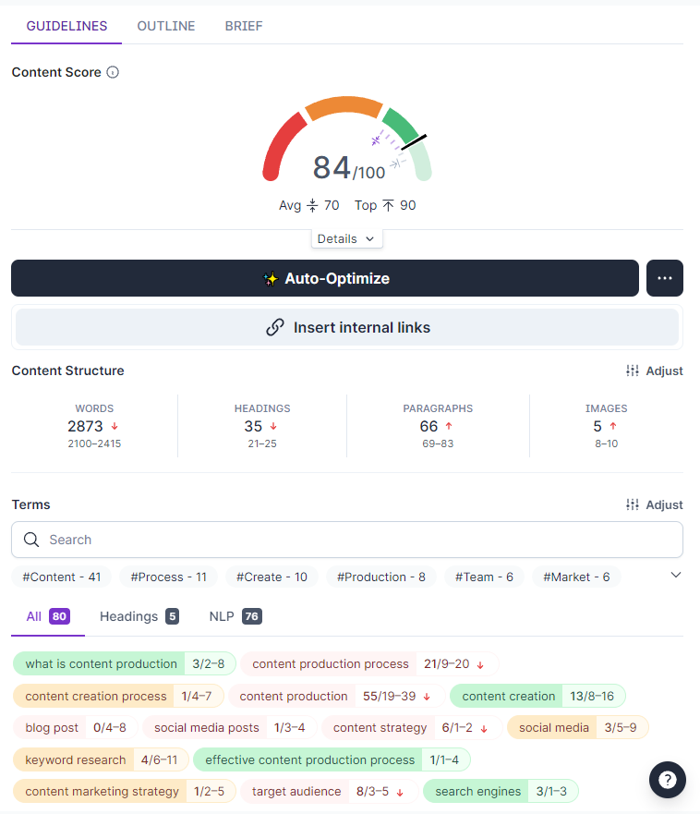
Task: Click the Content Score info icon
Action: (113, 72)
